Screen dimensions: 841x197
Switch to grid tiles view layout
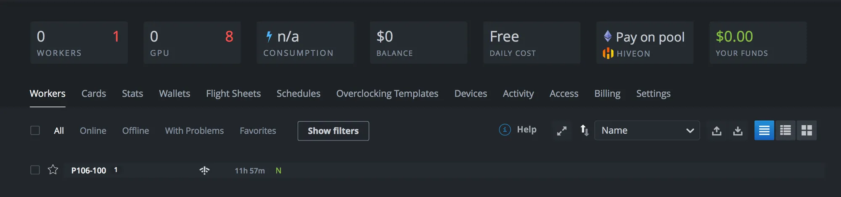tap(807, 130)
